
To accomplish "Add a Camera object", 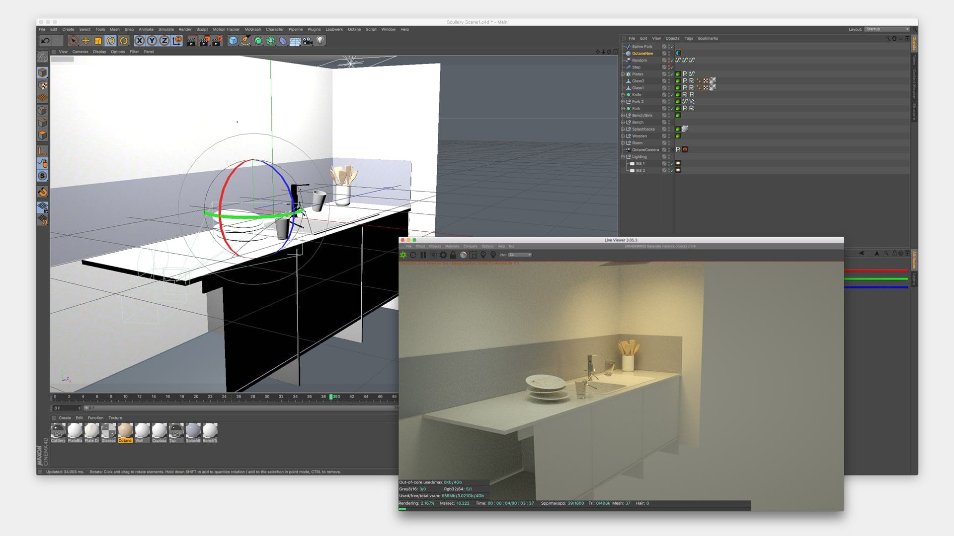I will pyautogui.click(x=308, y=41).
